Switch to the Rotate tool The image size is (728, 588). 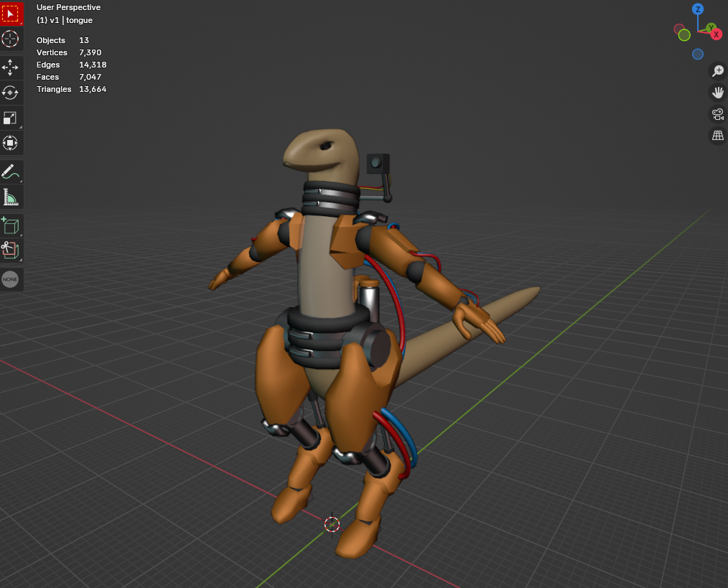point(10,93)
